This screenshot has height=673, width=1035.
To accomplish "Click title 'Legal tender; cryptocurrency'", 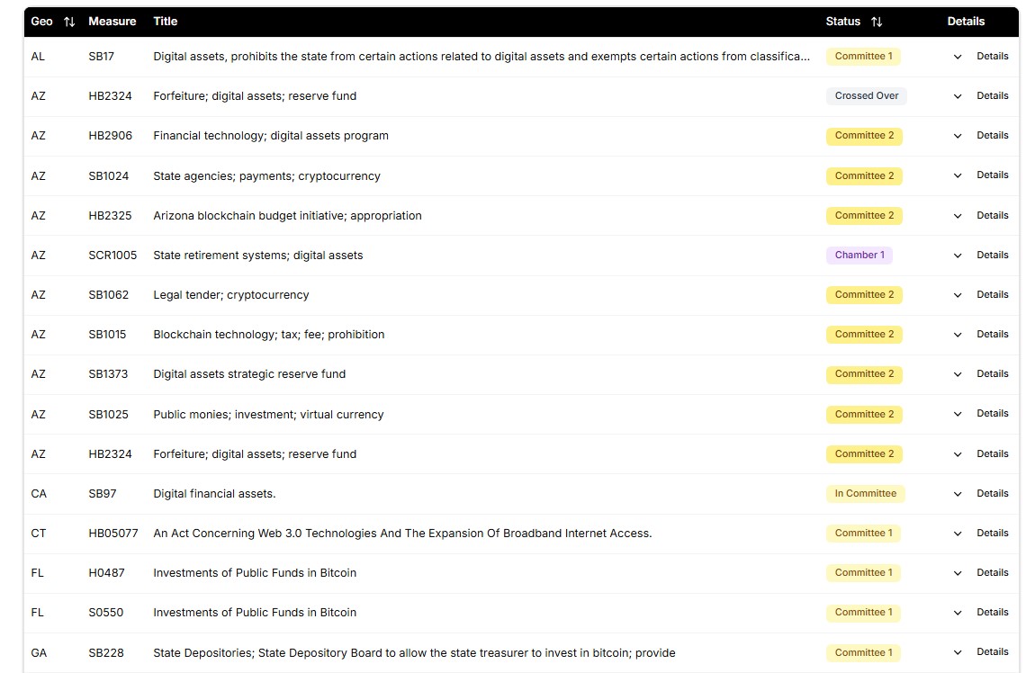I will click(x=231, y=295).
